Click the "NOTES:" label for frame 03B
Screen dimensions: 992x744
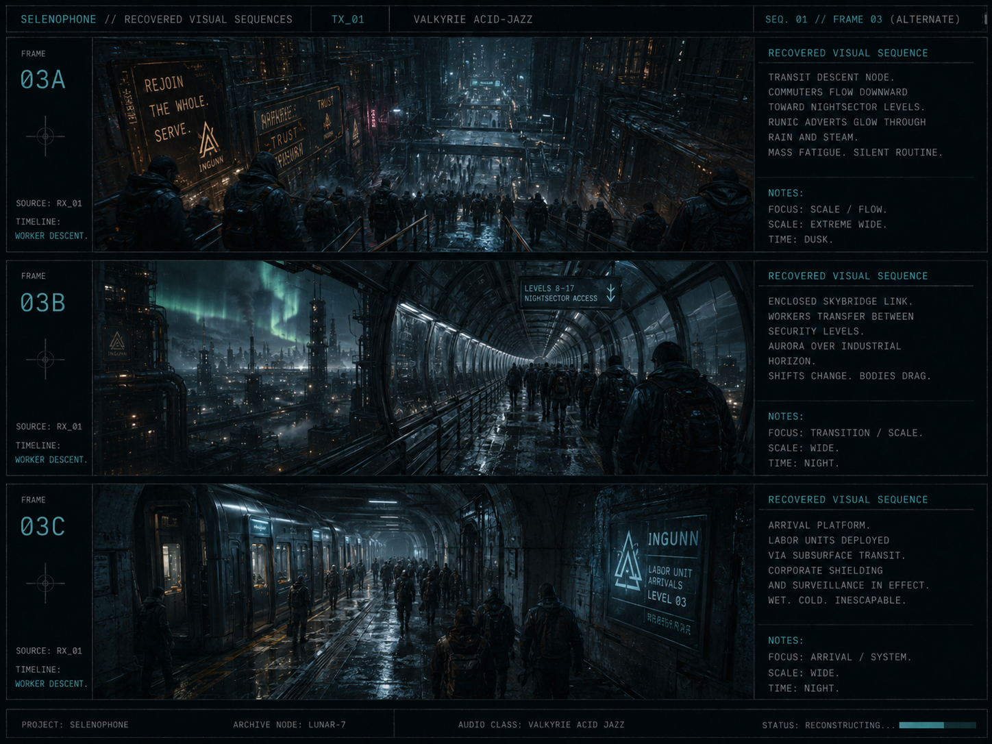coord(786,417)
